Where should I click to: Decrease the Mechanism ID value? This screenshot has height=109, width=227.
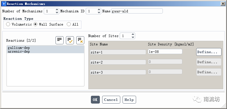point(99,13)
